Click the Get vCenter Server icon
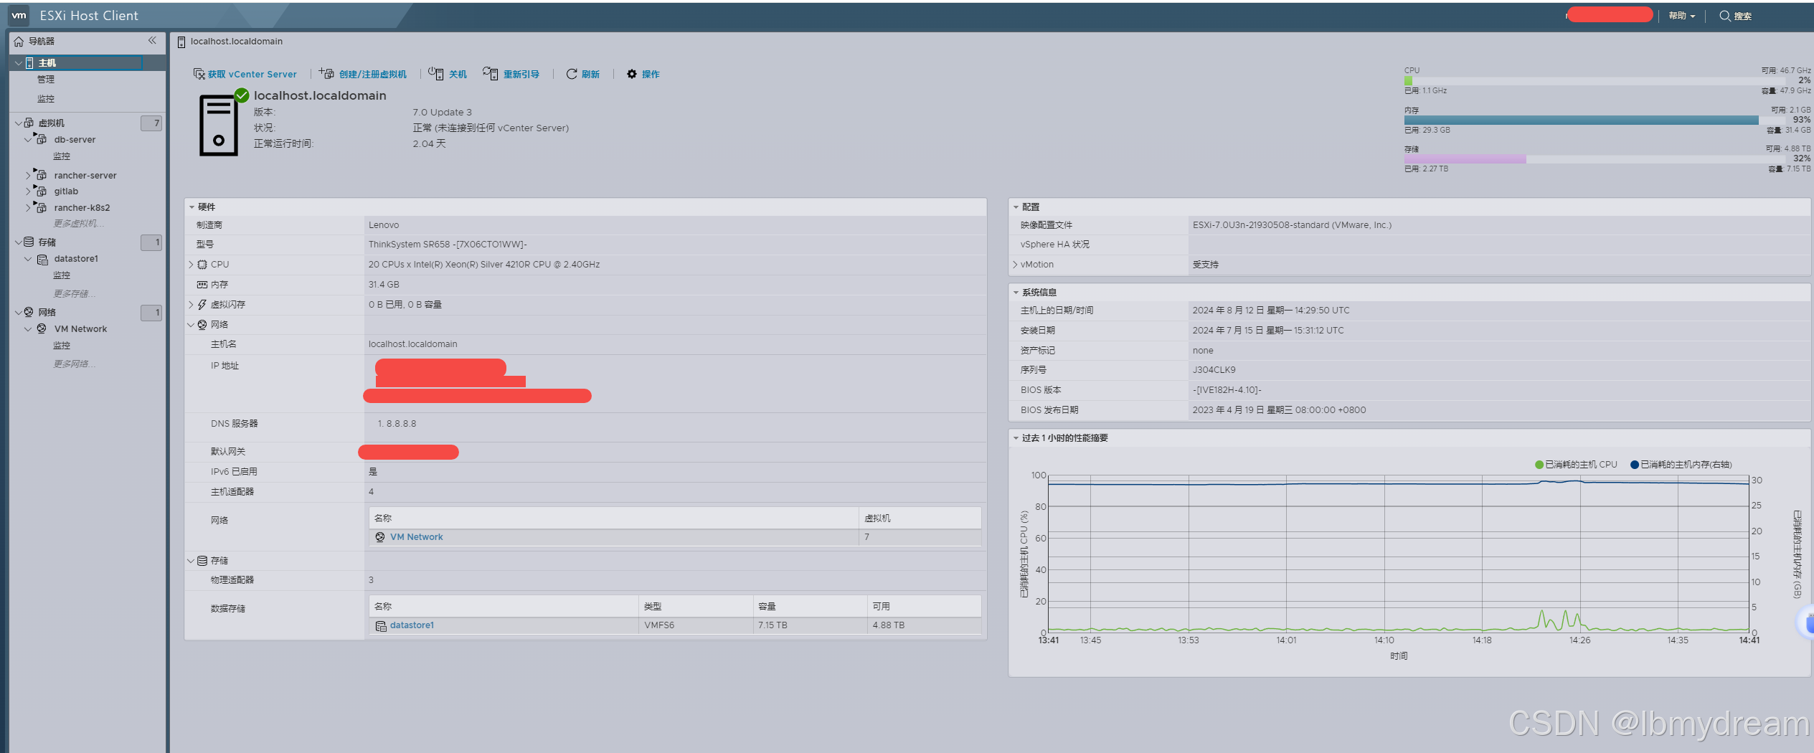The height and width of the screenshot is (753, 1814). point(199,74)
